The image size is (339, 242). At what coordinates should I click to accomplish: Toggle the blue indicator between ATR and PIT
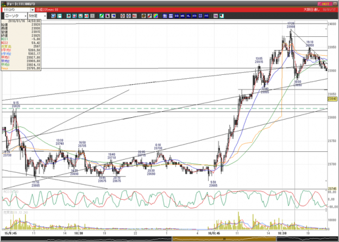click(x=200, y=16)
